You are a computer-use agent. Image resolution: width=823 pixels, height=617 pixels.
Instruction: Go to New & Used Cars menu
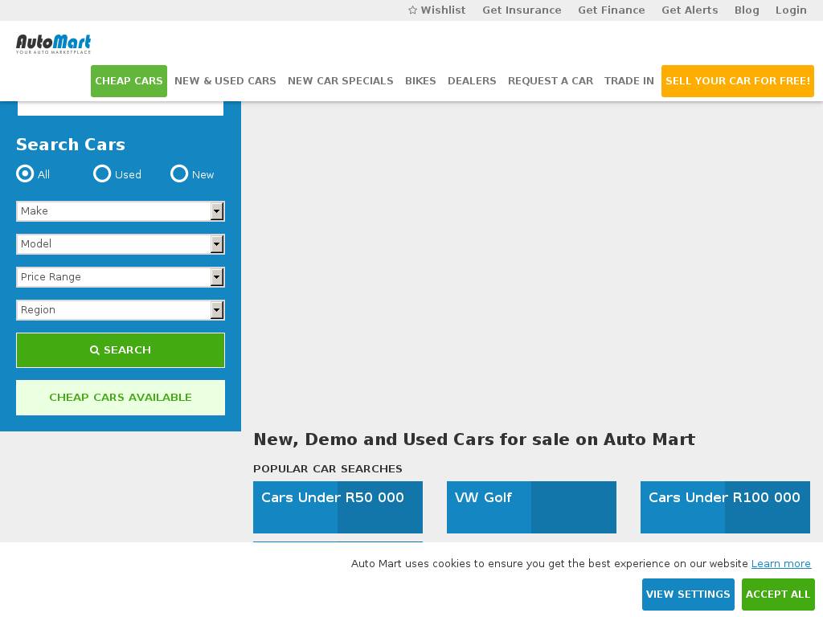[225, 81]
